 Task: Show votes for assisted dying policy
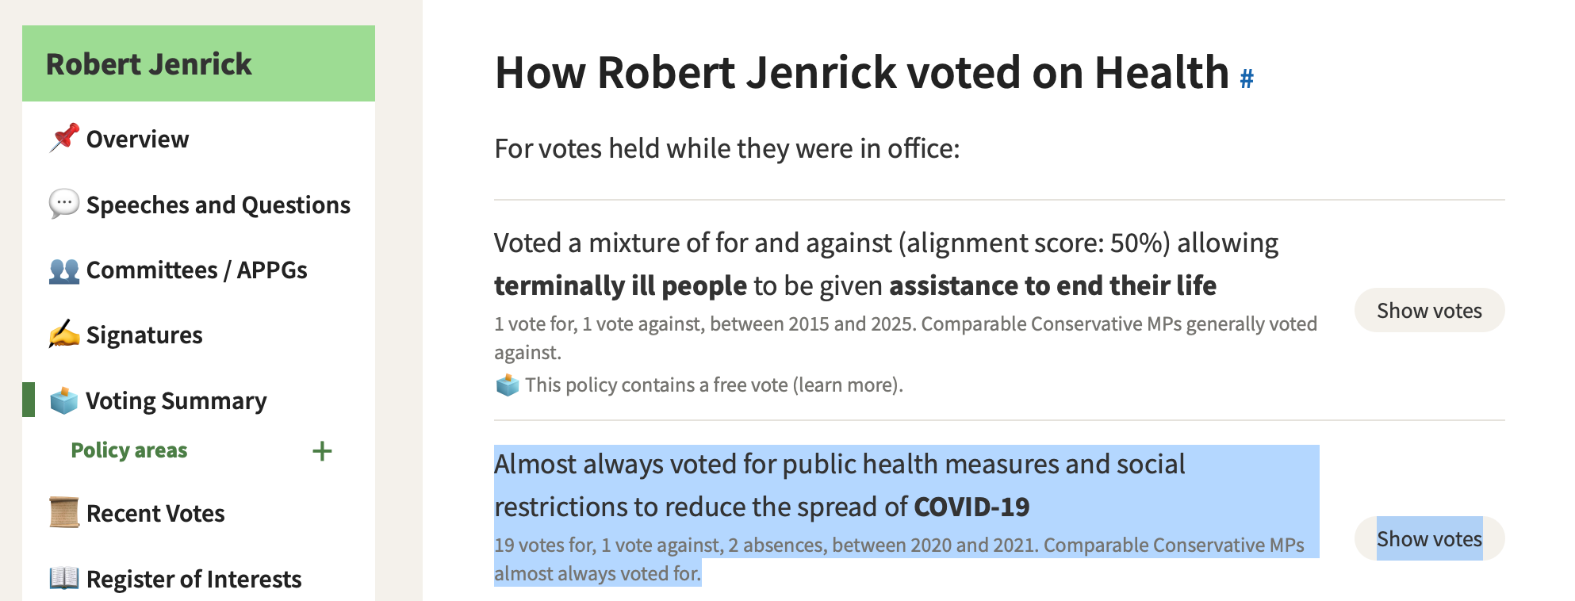pyautogui.click(x=1429, y=310)
